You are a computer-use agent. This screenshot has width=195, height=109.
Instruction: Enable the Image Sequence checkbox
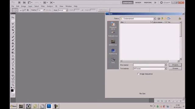(x=138, y=74)
